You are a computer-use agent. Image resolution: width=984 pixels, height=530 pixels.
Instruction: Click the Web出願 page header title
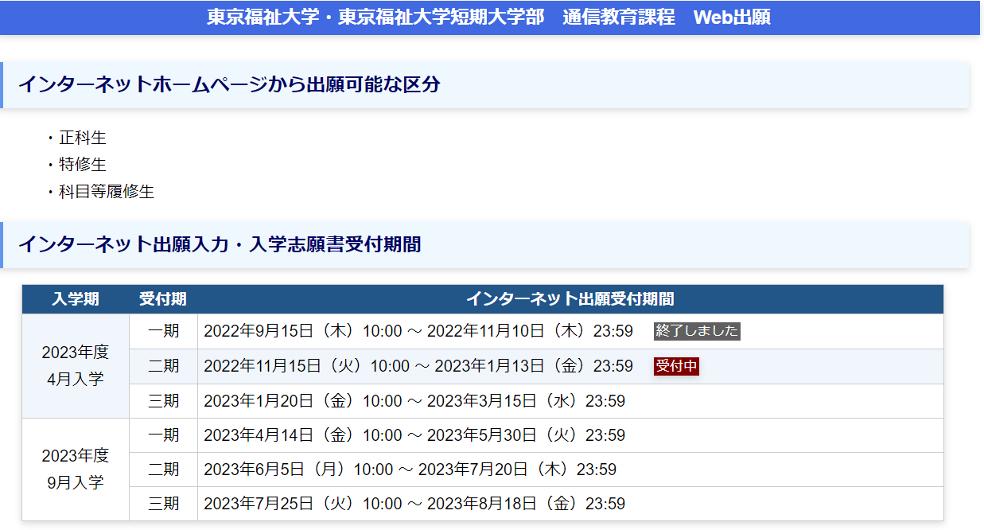click(x=488, y=18)
